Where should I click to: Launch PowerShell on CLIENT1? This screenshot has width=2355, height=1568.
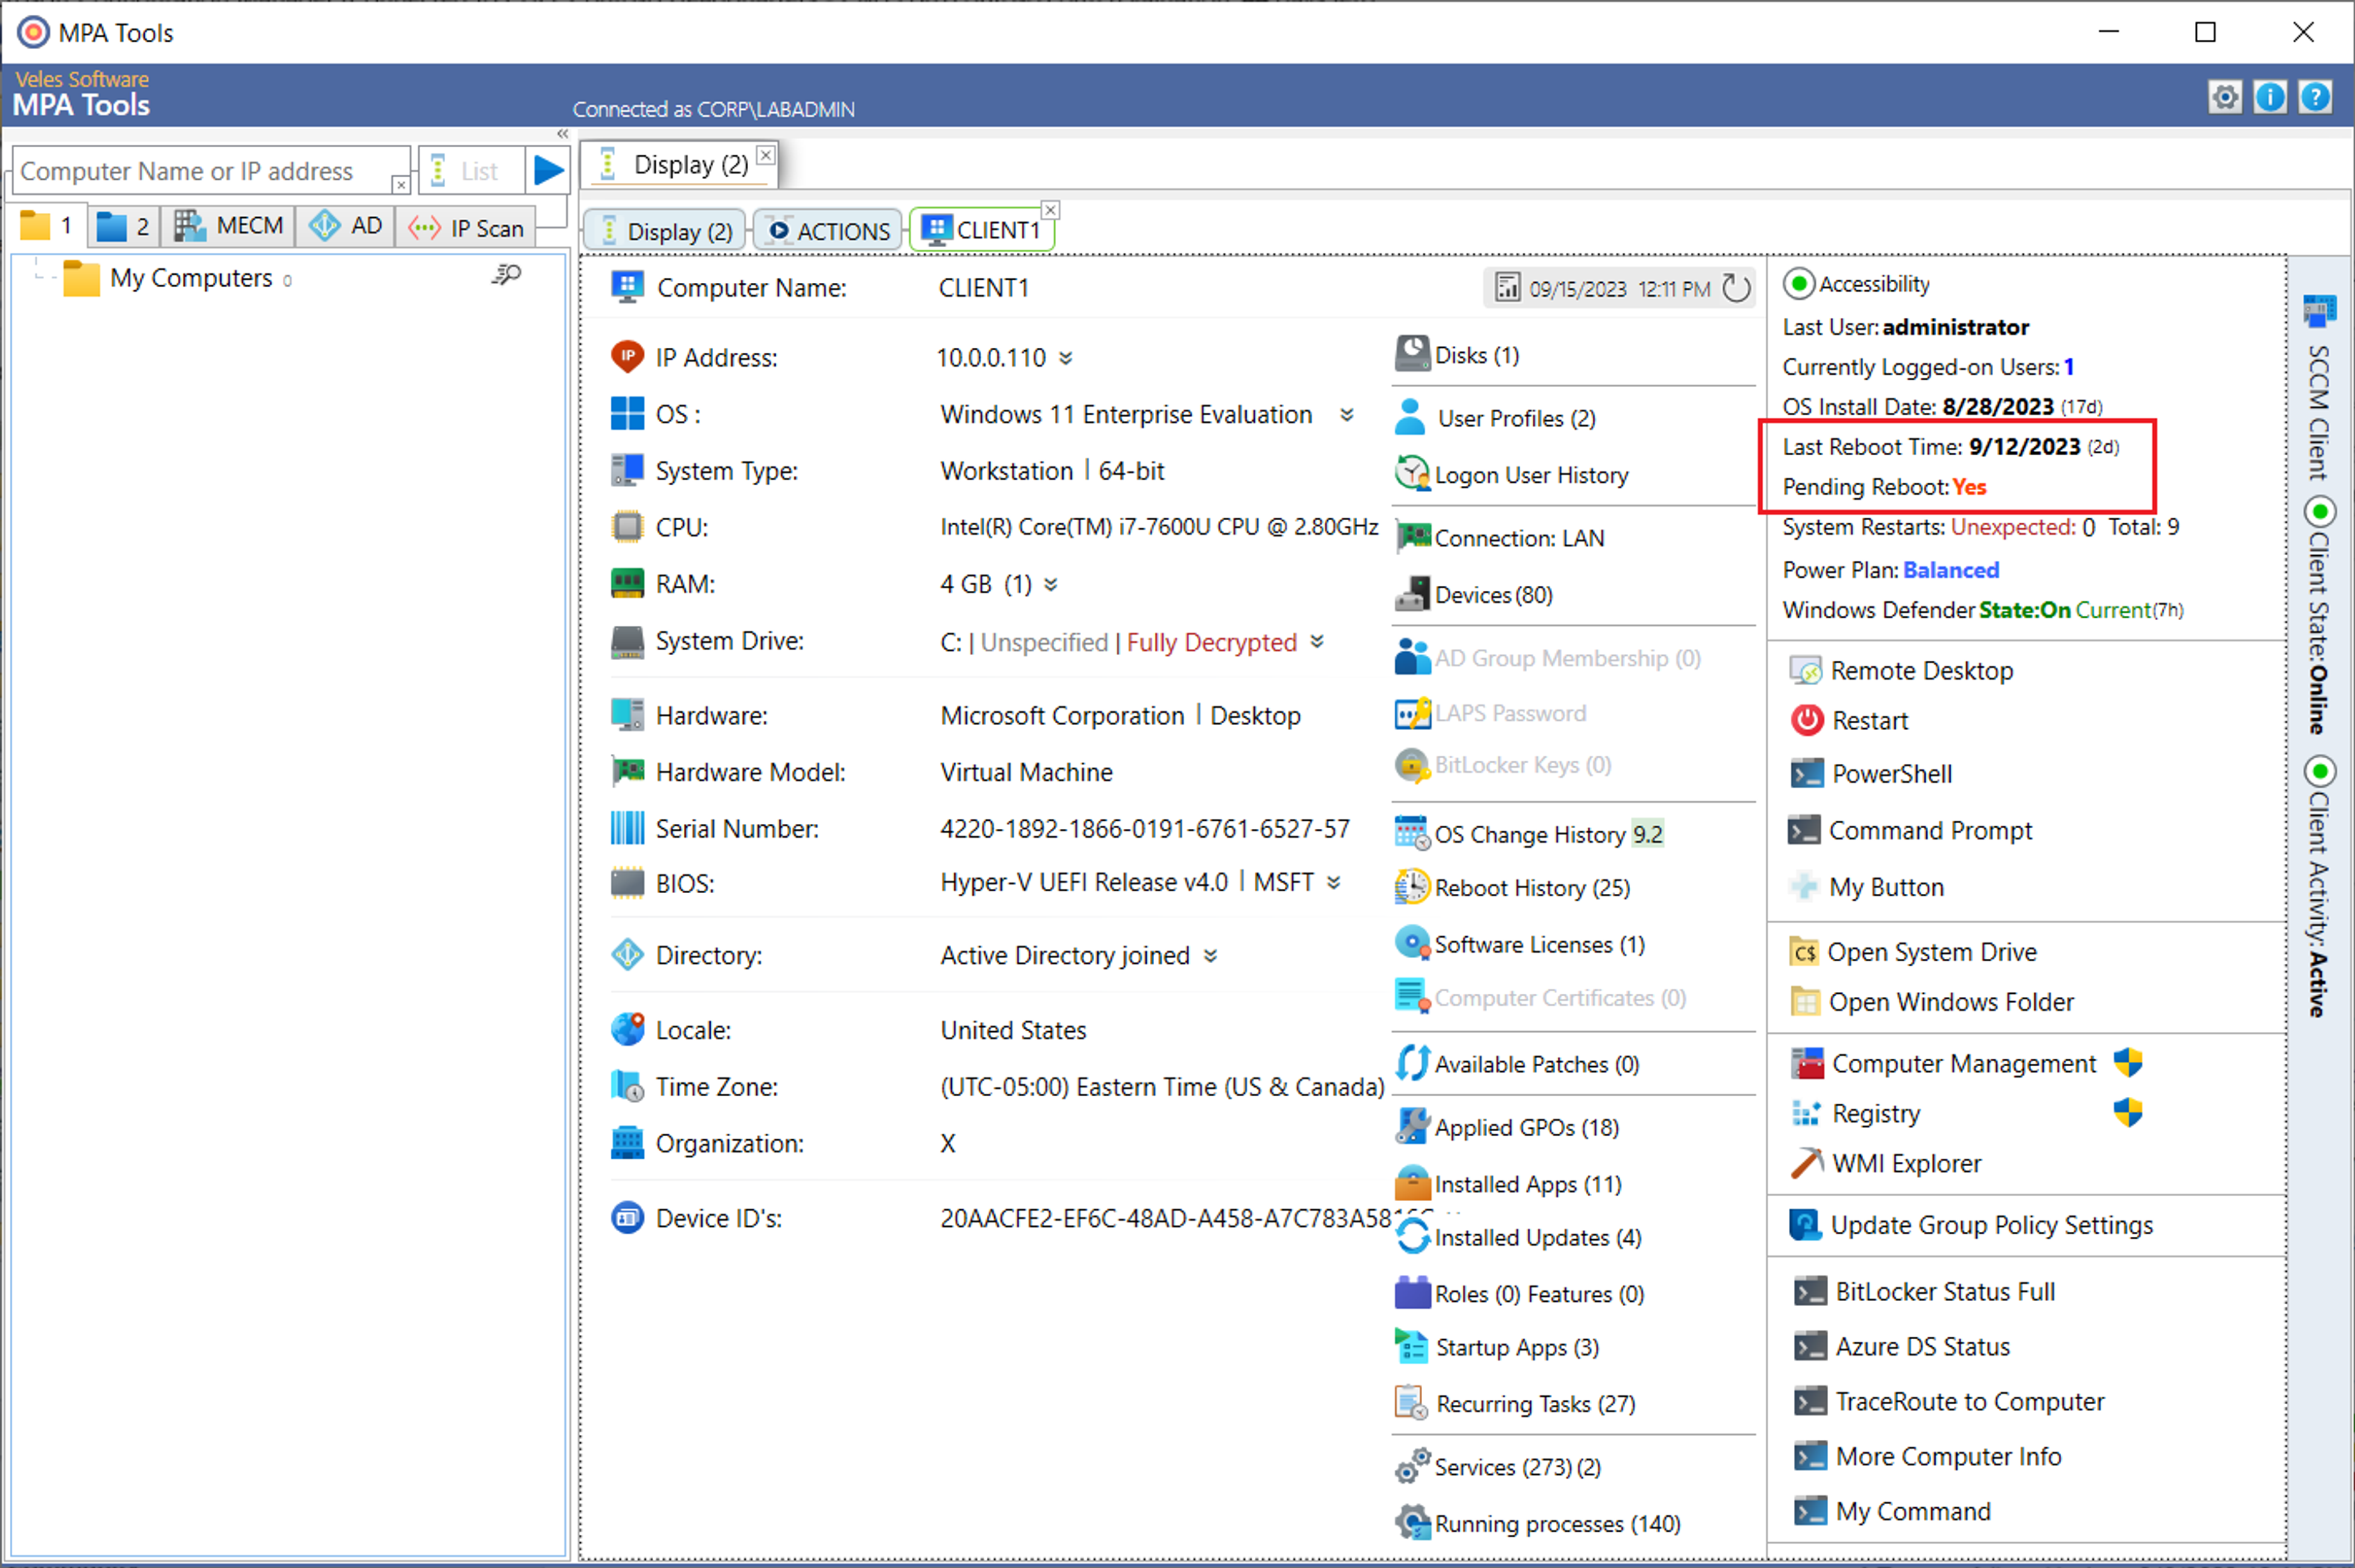[1871, 773]
